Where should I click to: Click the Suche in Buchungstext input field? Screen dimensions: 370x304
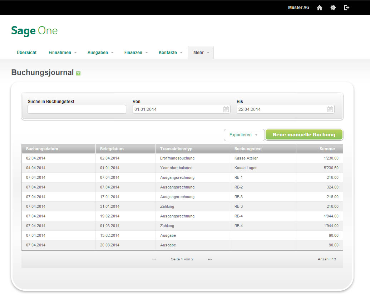(77, 109)
